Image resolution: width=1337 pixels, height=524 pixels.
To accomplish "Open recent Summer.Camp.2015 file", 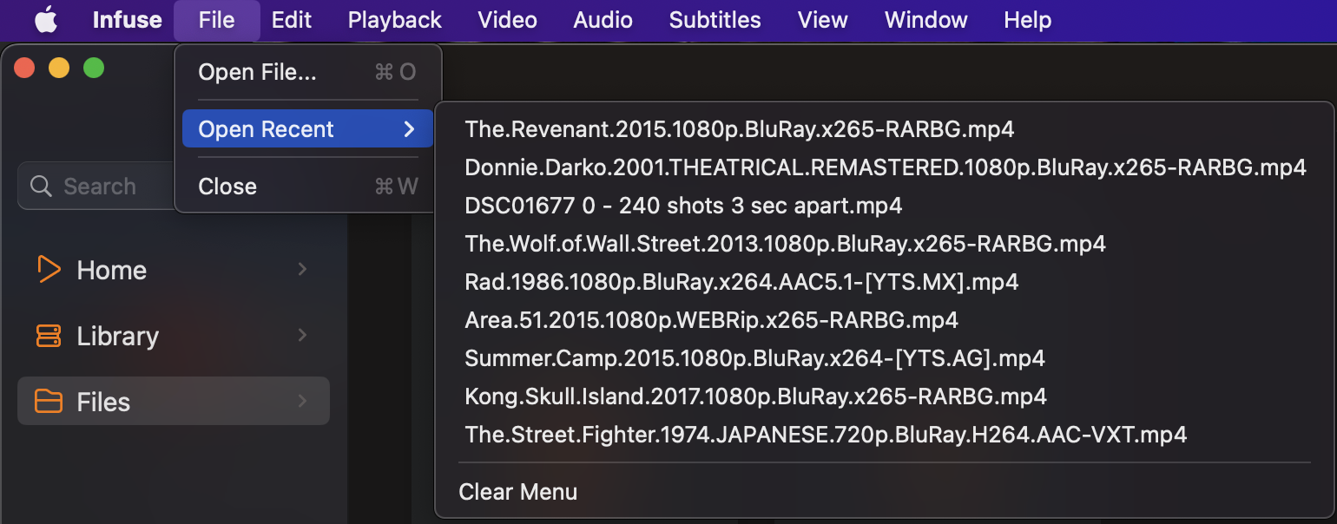I will (885, 358).
